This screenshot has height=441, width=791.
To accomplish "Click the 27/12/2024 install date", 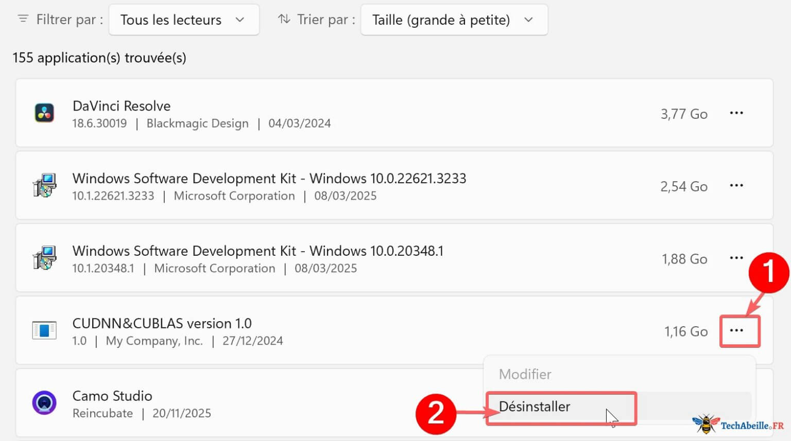I will click(x=253, y=341).
